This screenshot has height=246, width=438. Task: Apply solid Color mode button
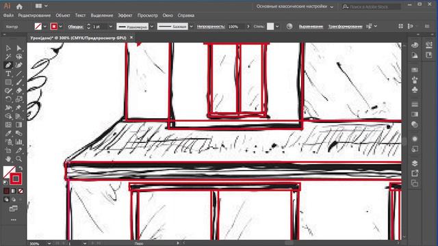pyautogui.click(x=6, y=191)
